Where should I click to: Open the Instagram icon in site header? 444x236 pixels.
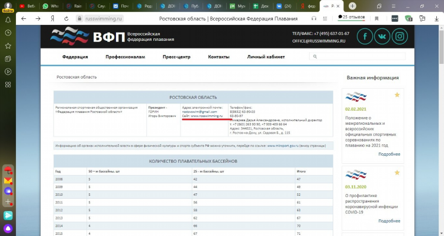tap(400, 36)
